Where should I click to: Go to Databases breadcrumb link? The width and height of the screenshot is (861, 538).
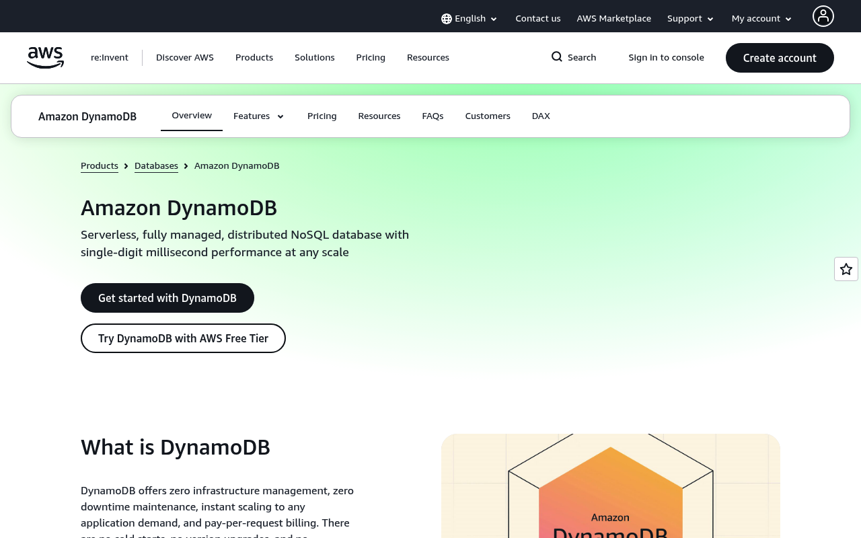[x=156, y=166]
